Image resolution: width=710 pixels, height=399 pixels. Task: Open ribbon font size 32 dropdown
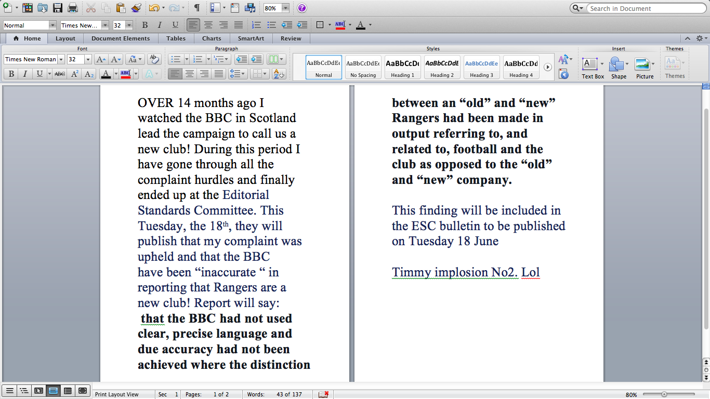pos(88,59)
